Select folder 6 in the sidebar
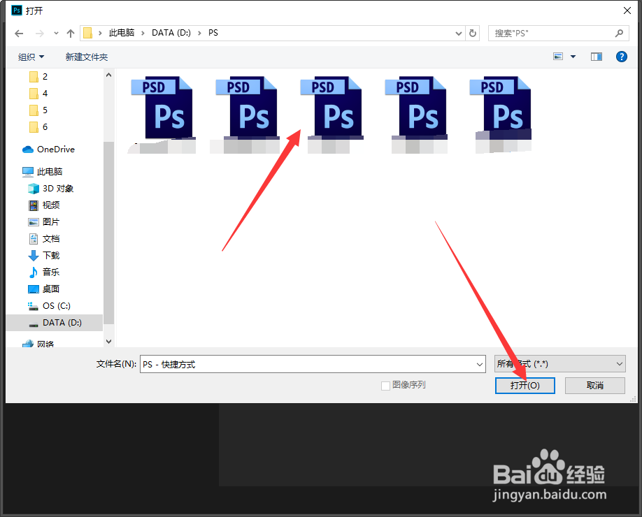The image size is (642, 517). pos(38,126)
